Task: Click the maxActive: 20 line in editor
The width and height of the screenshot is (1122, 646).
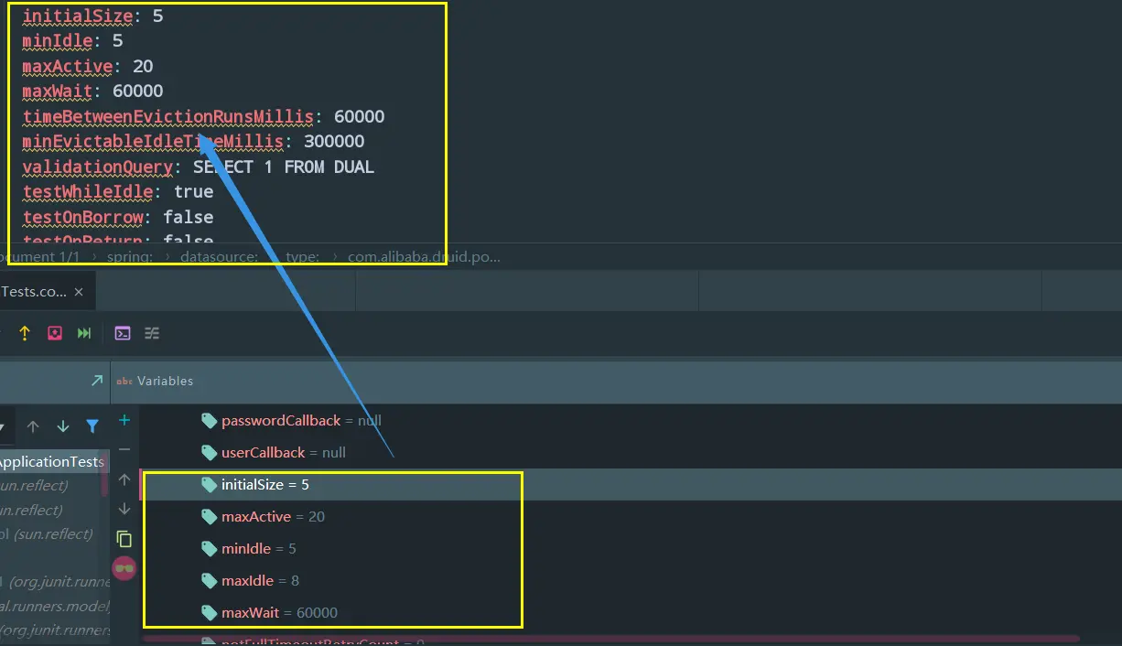Action: [x=88, y=66]
